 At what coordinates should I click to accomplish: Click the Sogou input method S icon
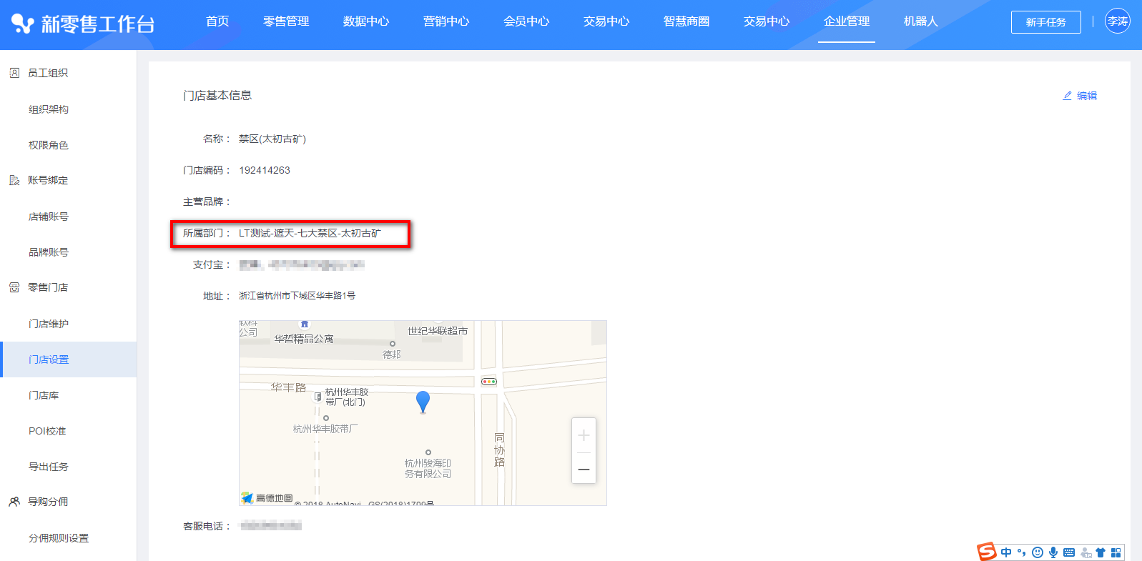[987, 552]
